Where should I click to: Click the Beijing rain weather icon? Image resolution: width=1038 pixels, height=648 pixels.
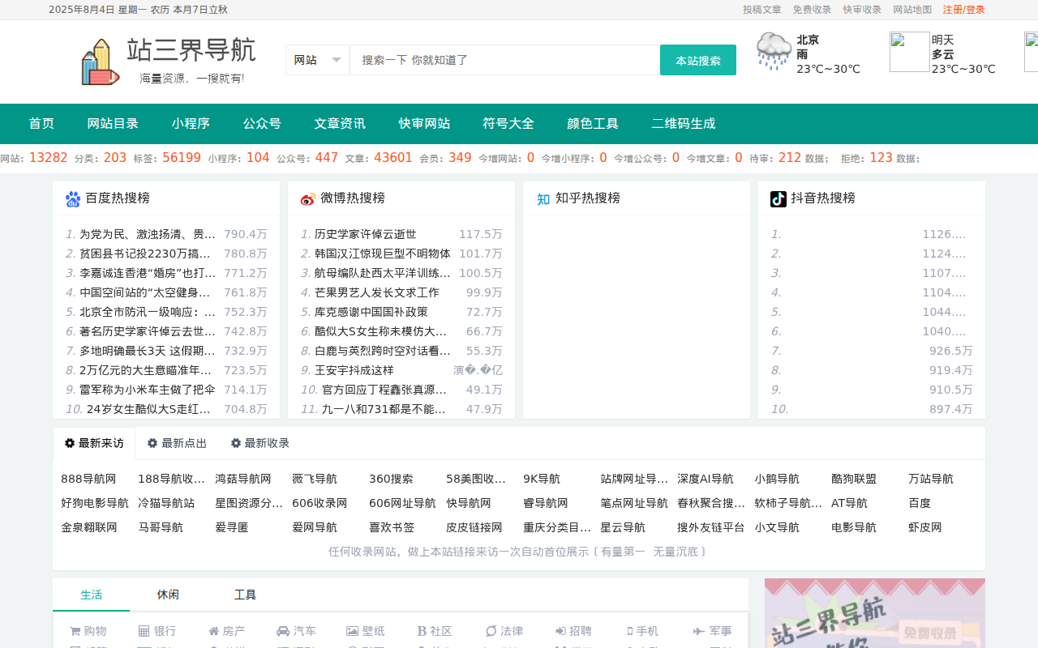click(x=774, y=52)
